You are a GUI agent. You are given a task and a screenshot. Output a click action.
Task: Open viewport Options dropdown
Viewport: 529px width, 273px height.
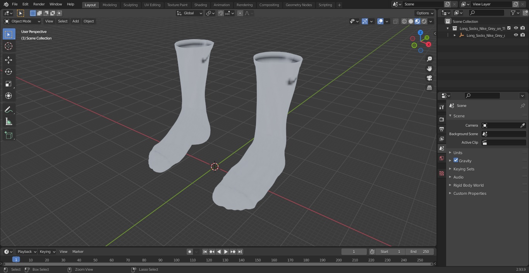tap(425, 13)
